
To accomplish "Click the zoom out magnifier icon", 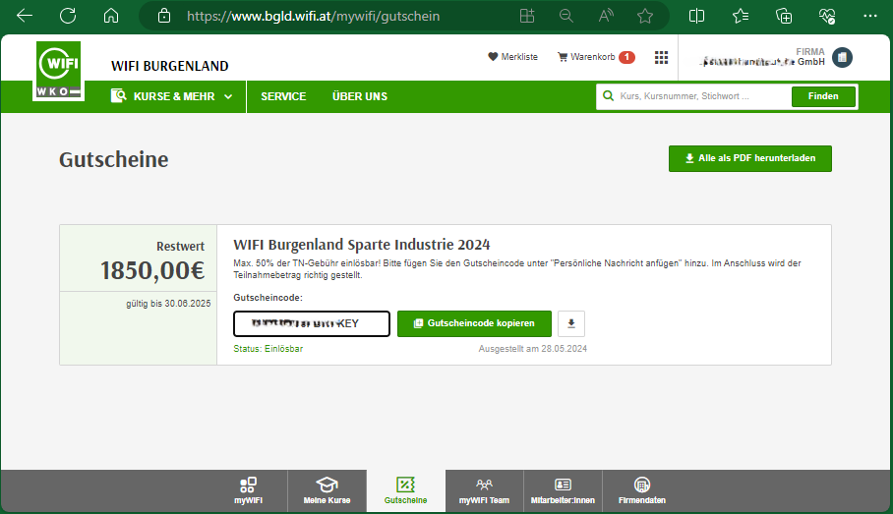I will (x=566, y=16).
